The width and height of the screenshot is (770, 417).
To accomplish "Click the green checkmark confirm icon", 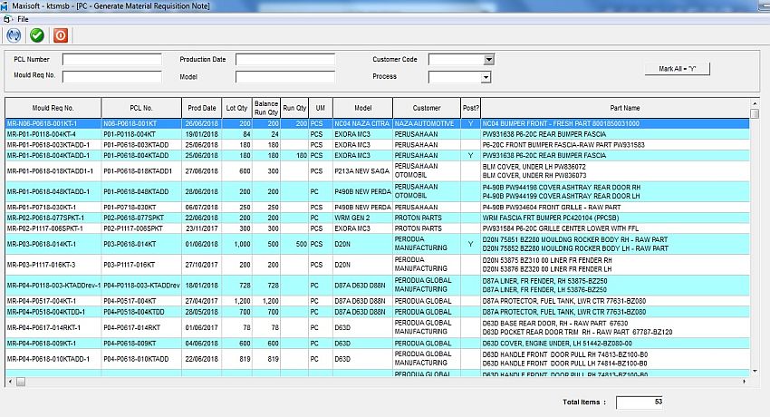I will tap(37, 35).
